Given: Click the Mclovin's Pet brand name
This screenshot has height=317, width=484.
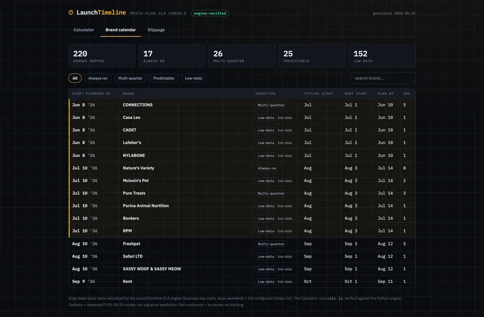Looking at the screenshot, I should (x=136, y=180).
